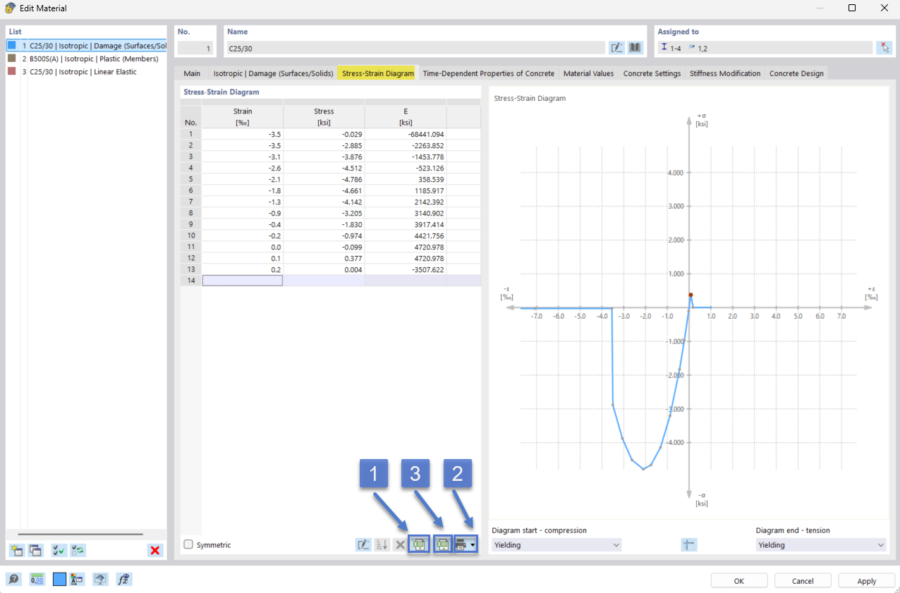Open the material library book icon

point(634,47)
